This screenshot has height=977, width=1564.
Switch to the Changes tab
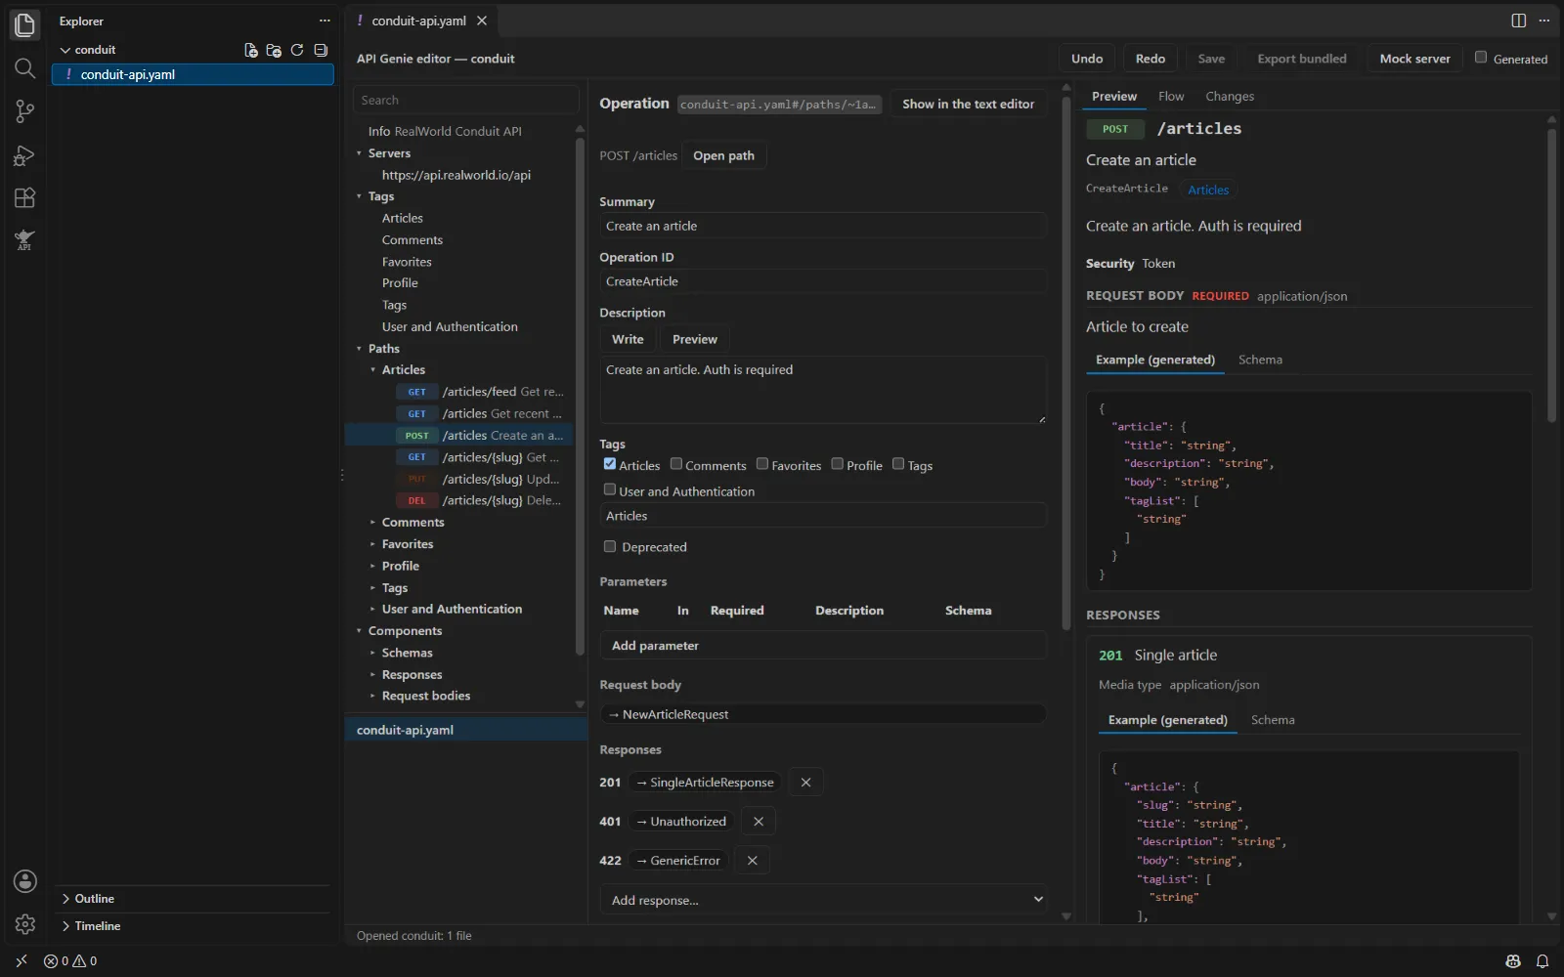point(1230,97)
